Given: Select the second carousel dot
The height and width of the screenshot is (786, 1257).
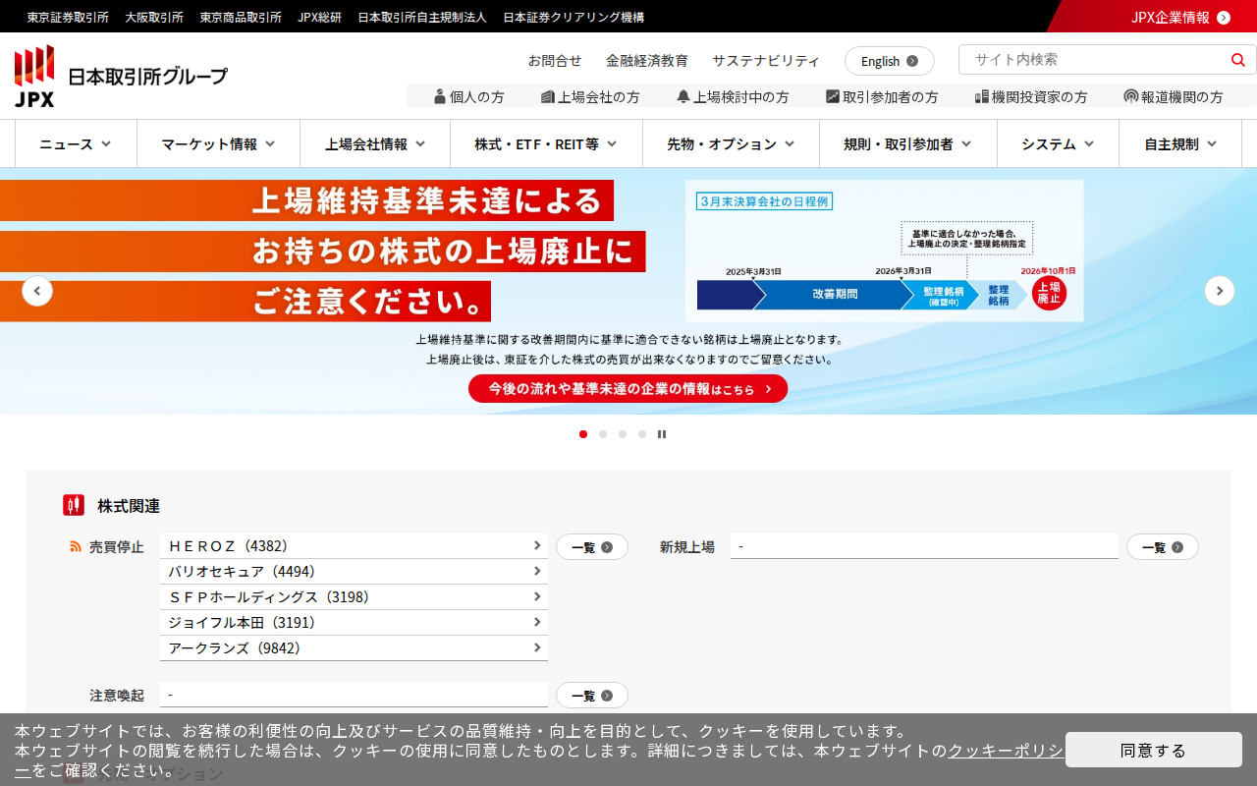Looking at the screenshot, I should [603, 434].
